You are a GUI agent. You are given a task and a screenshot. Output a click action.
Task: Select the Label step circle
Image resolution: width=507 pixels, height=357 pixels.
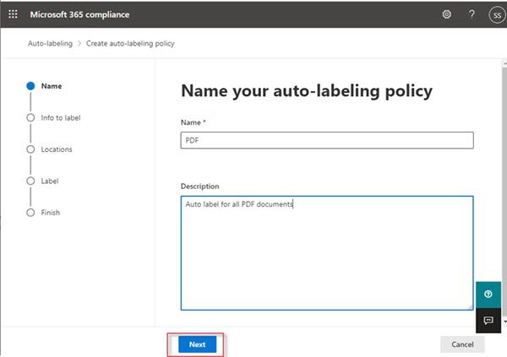30,181
